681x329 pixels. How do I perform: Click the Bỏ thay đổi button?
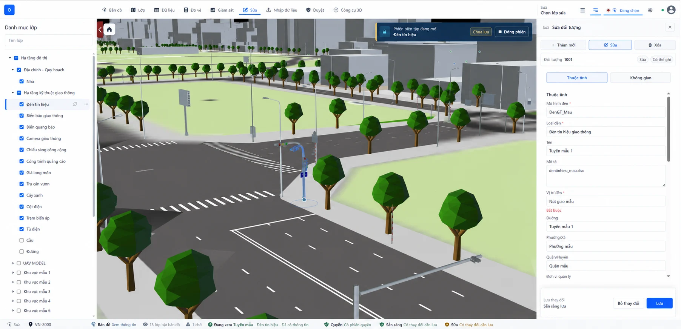click(x=629, y=303)
